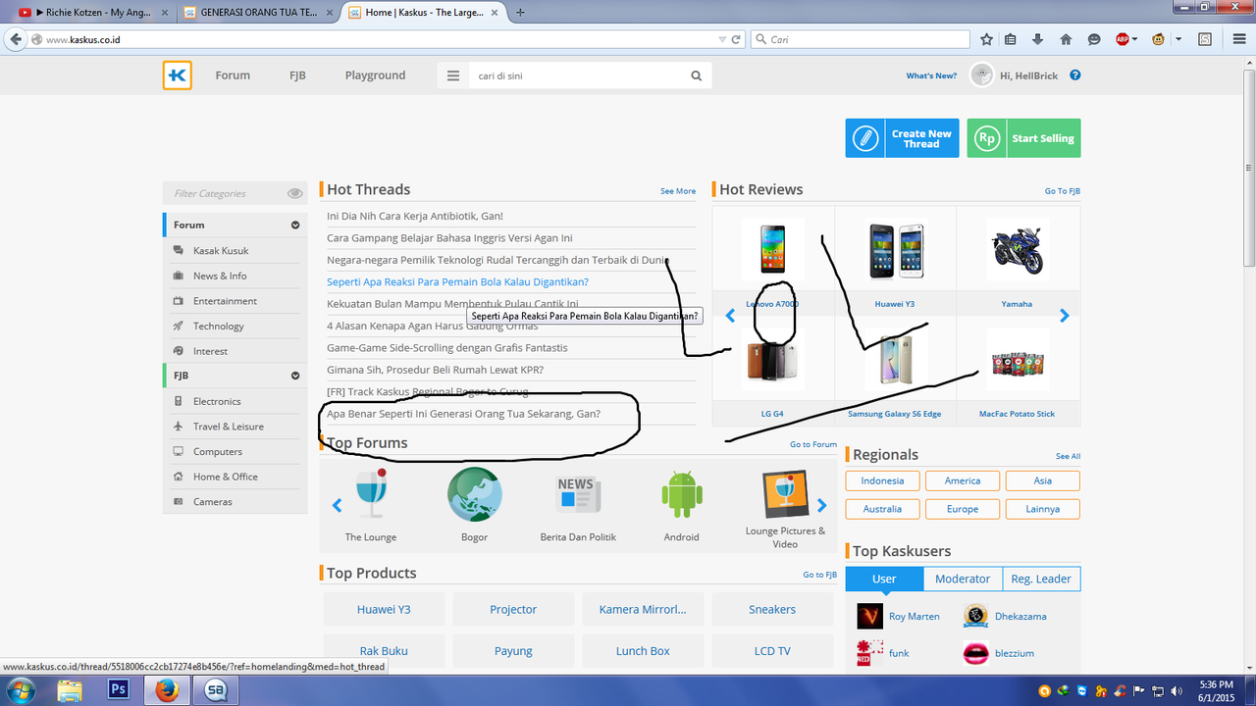Open the Kaskus help question-mark icon

click(1075, 76)
